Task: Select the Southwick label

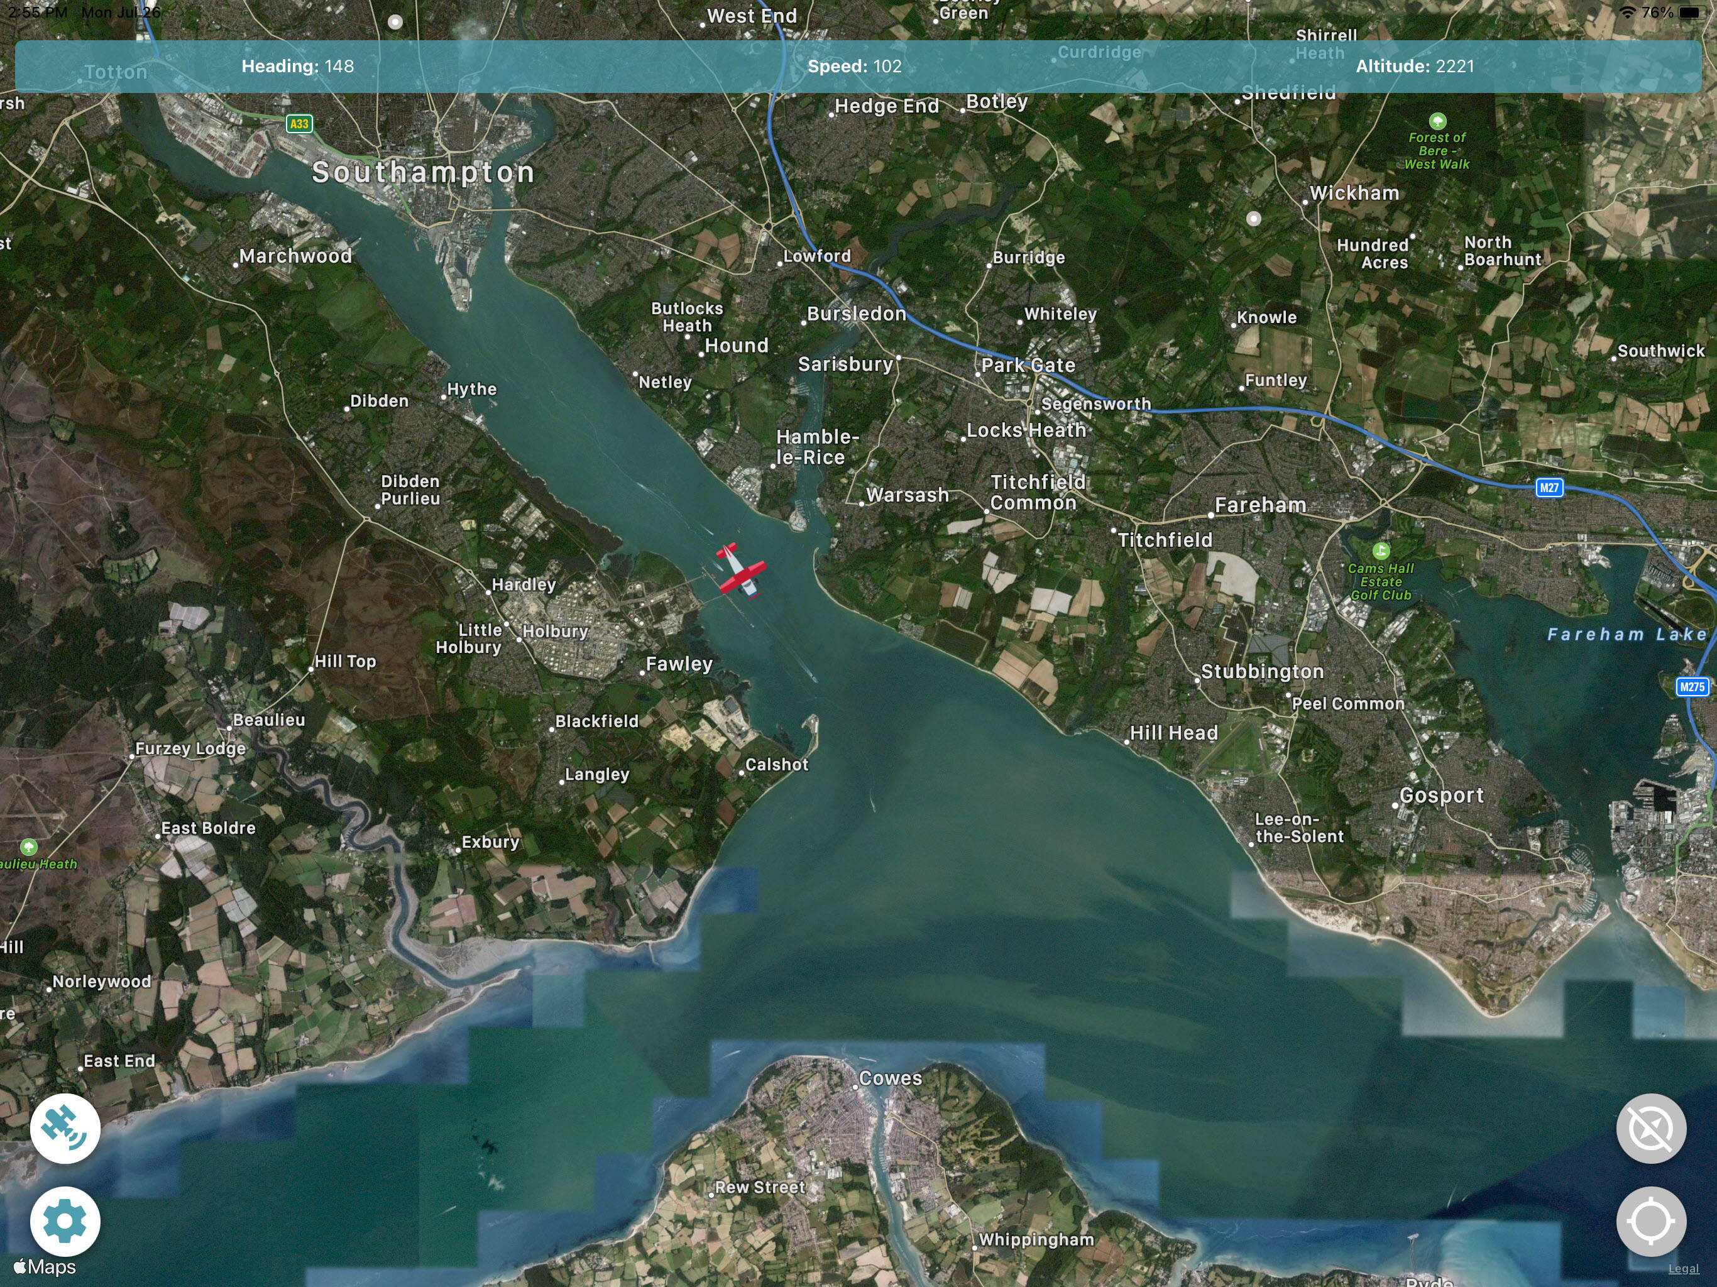Action: point(1661,351)
